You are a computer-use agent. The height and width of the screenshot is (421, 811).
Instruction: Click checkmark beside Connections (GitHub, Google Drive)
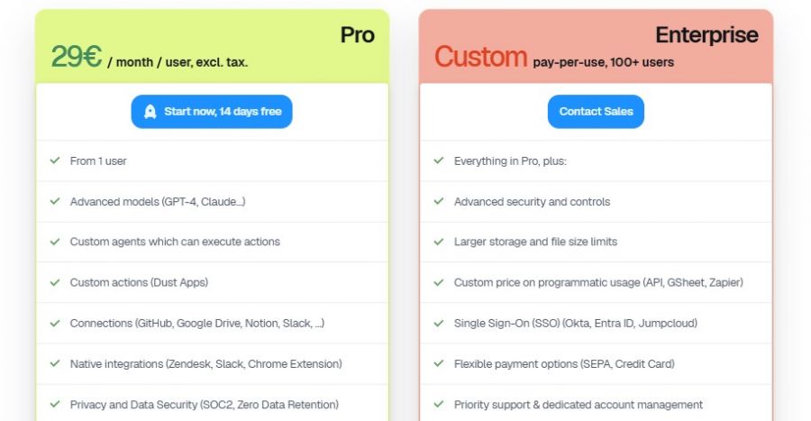[x=55, y=323]
